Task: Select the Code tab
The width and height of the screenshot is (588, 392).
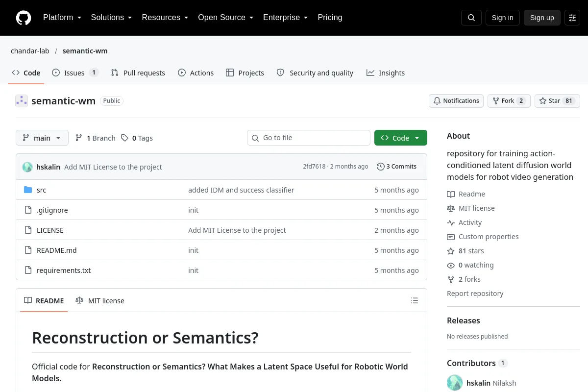Action: click(26, 73)
